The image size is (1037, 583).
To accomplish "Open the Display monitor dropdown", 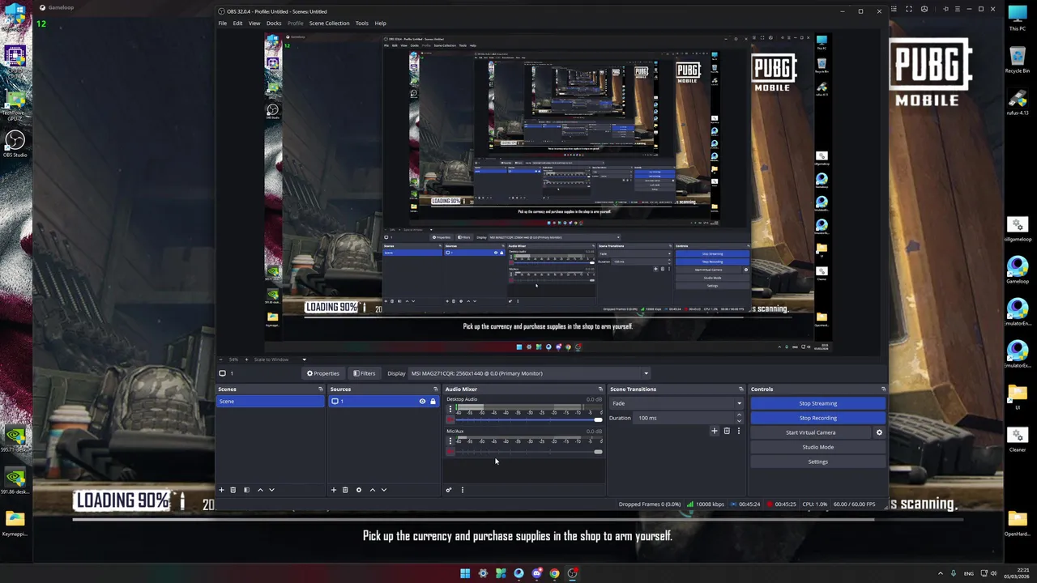I will pyautogui.click(x=529, y=373).
